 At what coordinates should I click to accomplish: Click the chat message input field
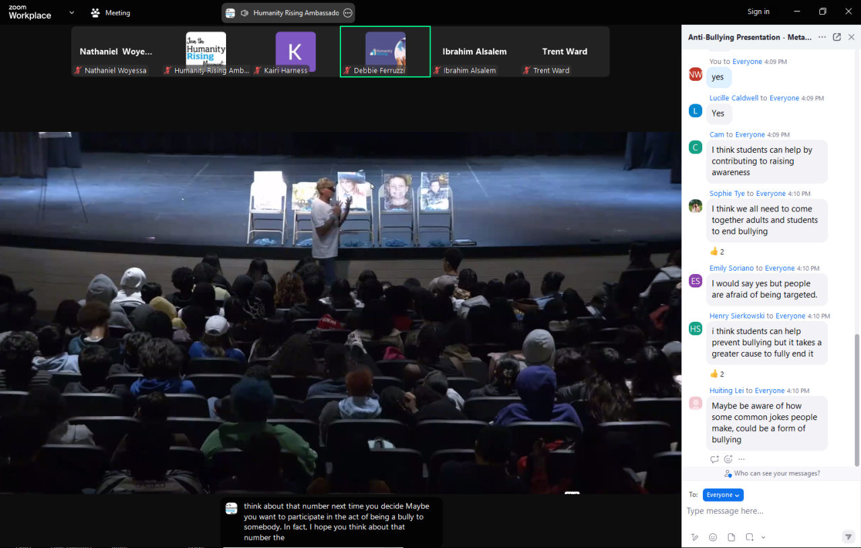[x=770, y=512]
